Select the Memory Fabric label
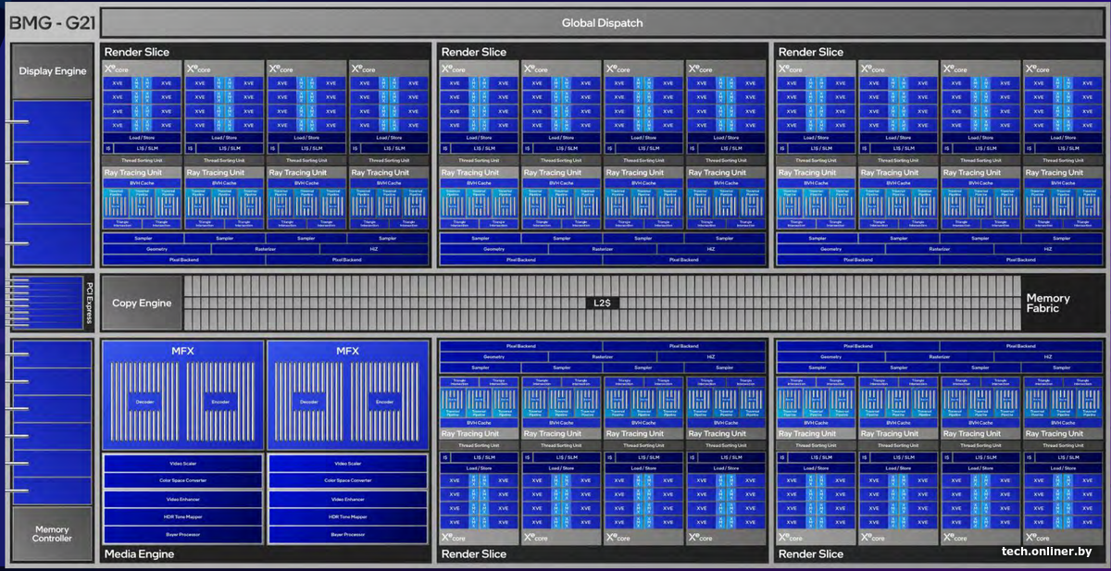The image size is (1111, 571). point(1048,303)
